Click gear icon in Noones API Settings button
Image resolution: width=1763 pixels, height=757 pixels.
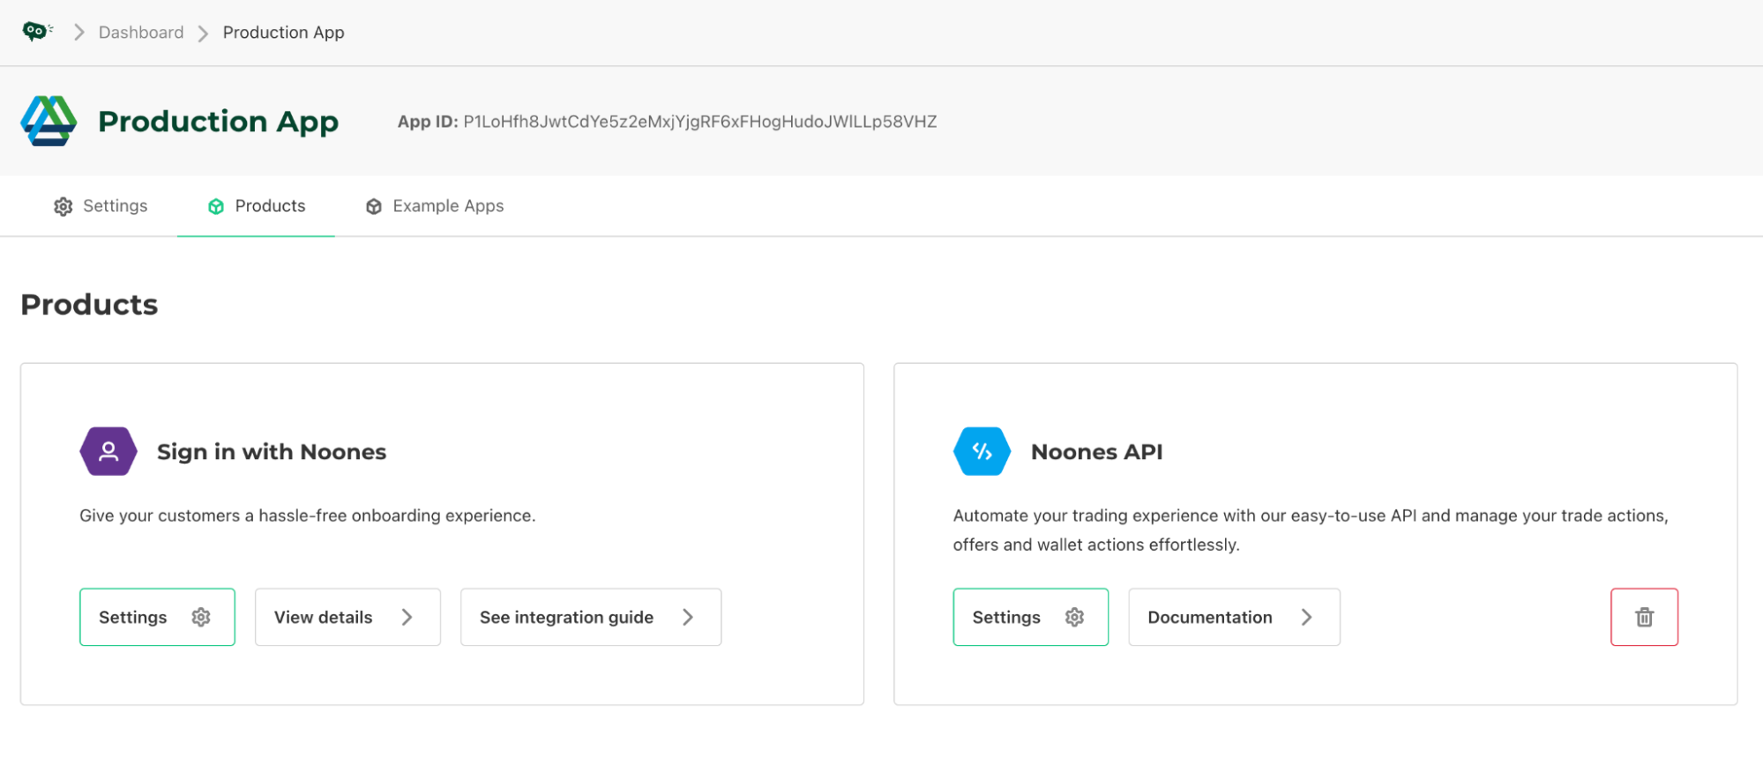1074,617
